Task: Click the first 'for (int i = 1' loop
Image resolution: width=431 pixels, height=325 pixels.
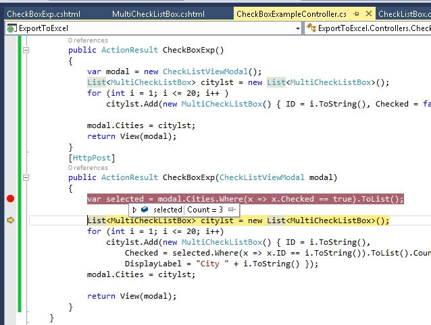Action: (x=158, y=93)
